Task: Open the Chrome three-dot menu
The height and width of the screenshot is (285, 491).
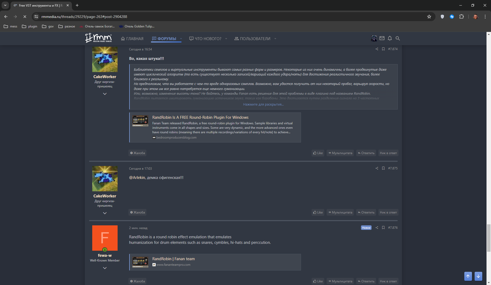Action: coord(485,17)
